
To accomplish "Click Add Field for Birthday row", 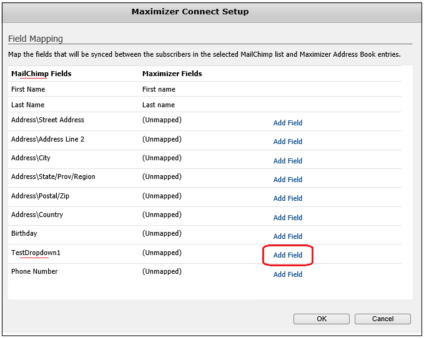I will (288, 236).
